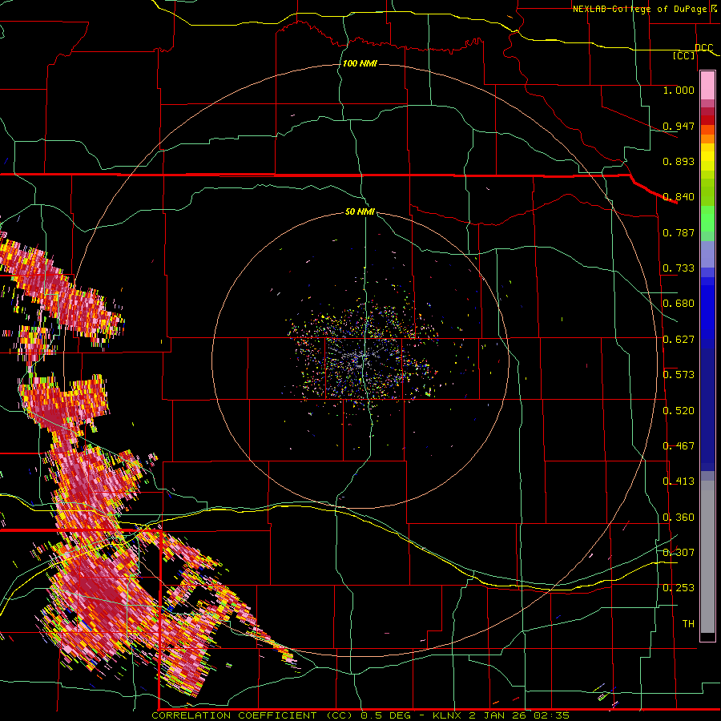Click the 0.413 scale value
721x721 pixels.
coord(679,481)
